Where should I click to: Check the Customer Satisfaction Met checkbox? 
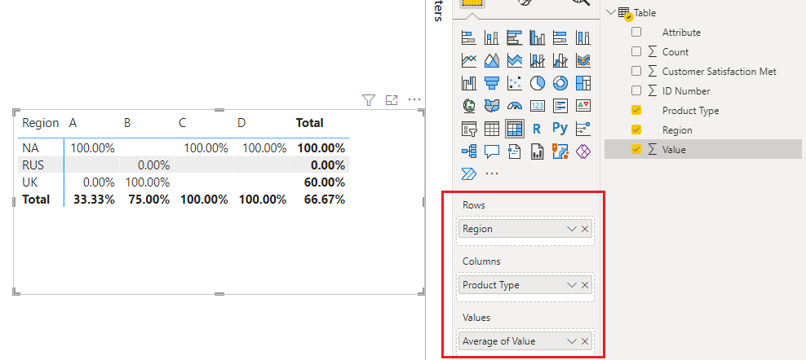coord(636,71)
